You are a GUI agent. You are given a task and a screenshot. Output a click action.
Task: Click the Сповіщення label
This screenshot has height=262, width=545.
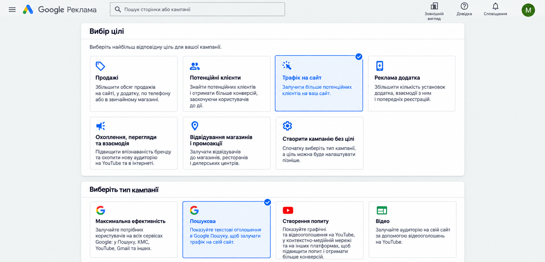[495, 14]
